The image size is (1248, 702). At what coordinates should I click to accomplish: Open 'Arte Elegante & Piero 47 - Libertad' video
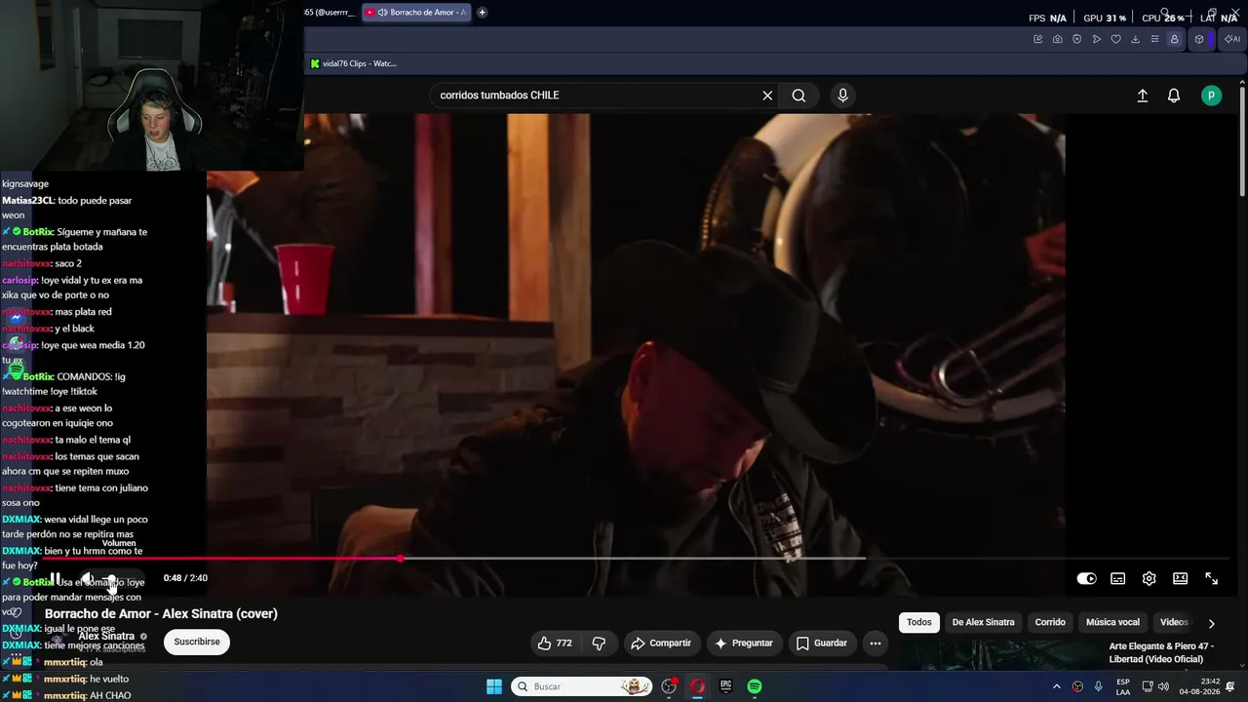point(1161,652)
